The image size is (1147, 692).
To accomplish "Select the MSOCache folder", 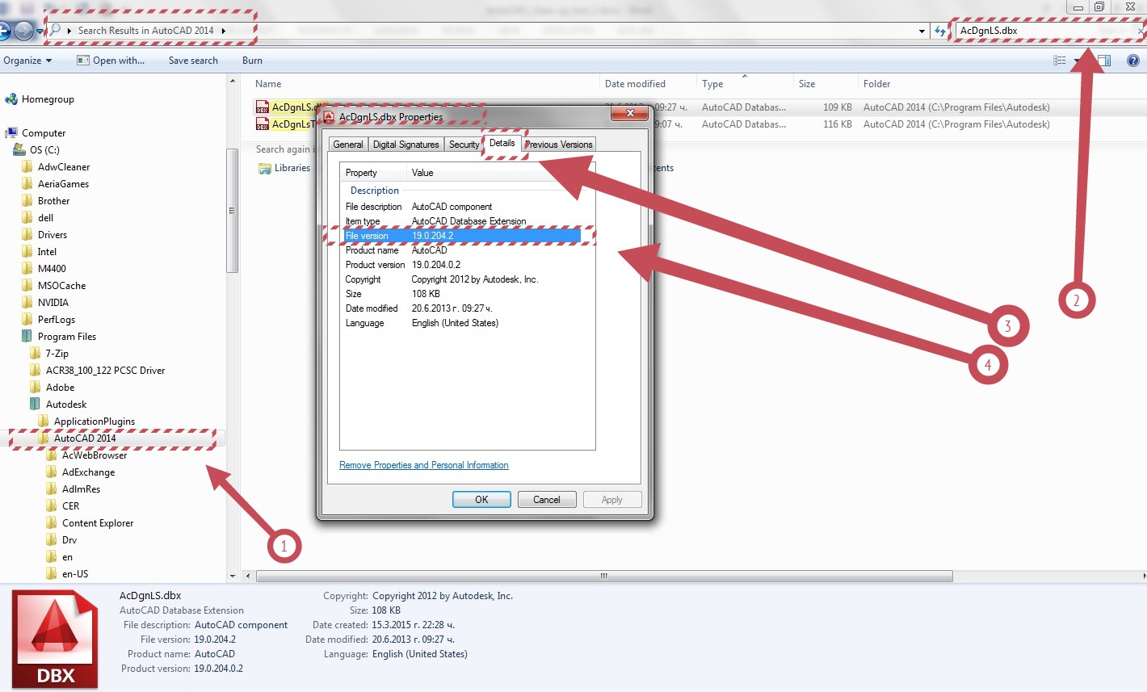I will [53, 286].
